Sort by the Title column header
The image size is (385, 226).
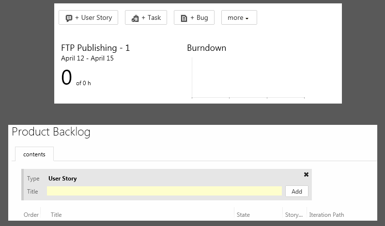(56, 215)
